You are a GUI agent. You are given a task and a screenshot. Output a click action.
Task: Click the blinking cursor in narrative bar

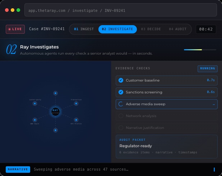click(214, 170)
